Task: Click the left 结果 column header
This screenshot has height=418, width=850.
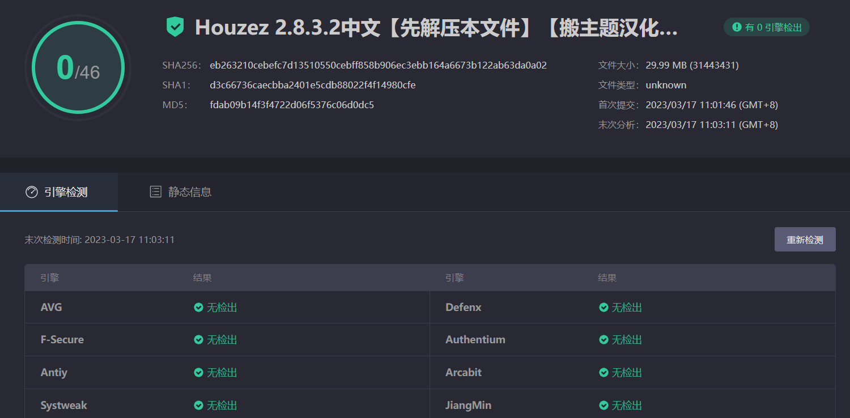Action: tap(202, 278)
